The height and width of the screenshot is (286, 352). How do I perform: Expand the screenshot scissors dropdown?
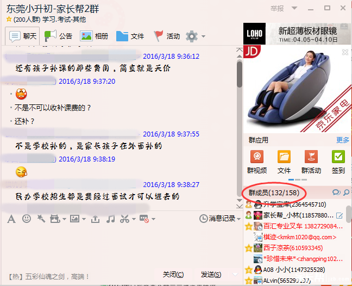(x=134, y=219)
